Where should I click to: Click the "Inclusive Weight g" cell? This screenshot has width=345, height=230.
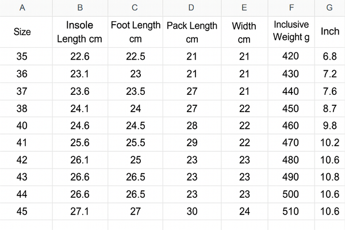click(292, 32)
